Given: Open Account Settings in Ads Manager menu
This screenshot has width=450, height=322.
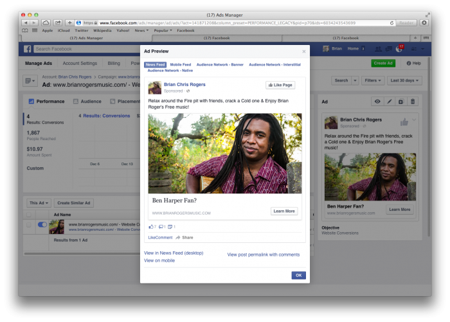Looking at the screenshot, I should [80, 63].
